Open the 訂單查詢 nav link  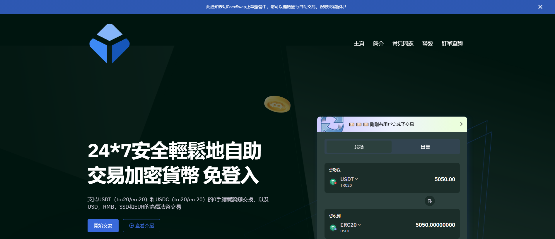452,44
